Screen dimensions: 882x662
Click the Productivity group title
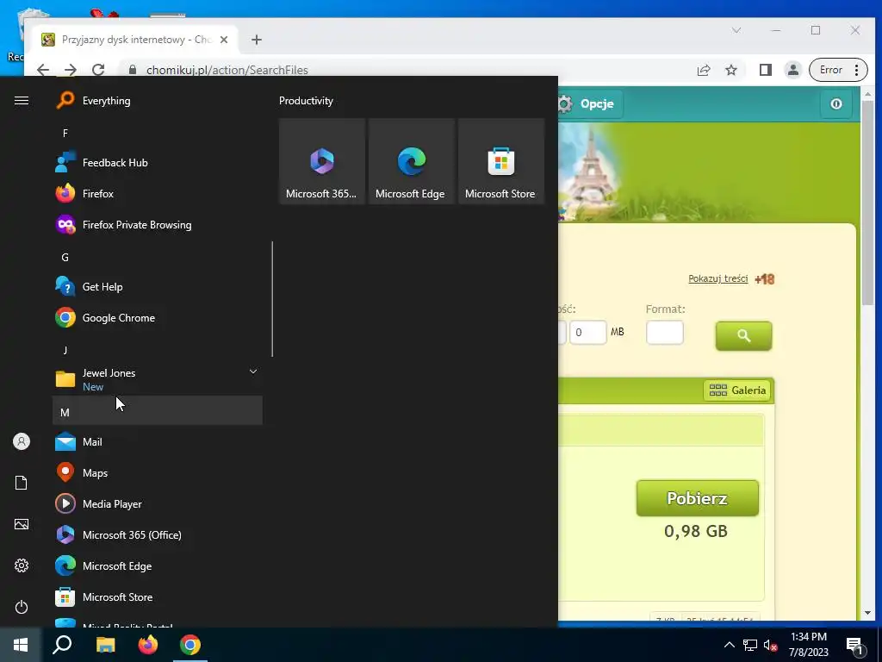[306, 101]
